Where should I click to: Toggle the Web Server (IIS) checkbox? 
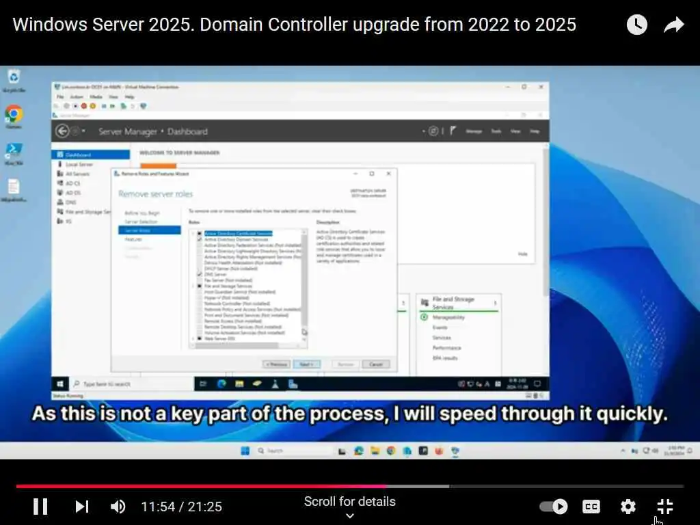click(200, 338)
